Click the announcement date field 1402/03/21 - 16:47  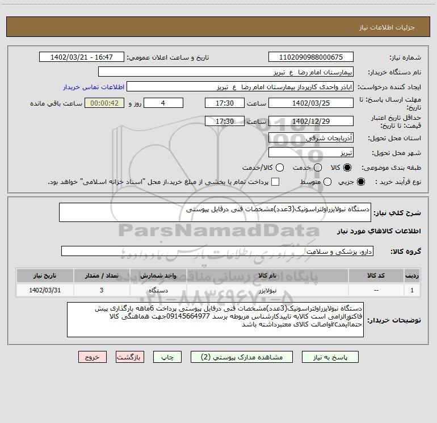[x=82, y=57]
